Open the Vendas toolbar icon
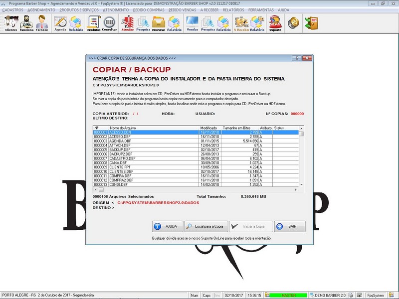This screenshot has height=299, width=399. click(192, 23)
